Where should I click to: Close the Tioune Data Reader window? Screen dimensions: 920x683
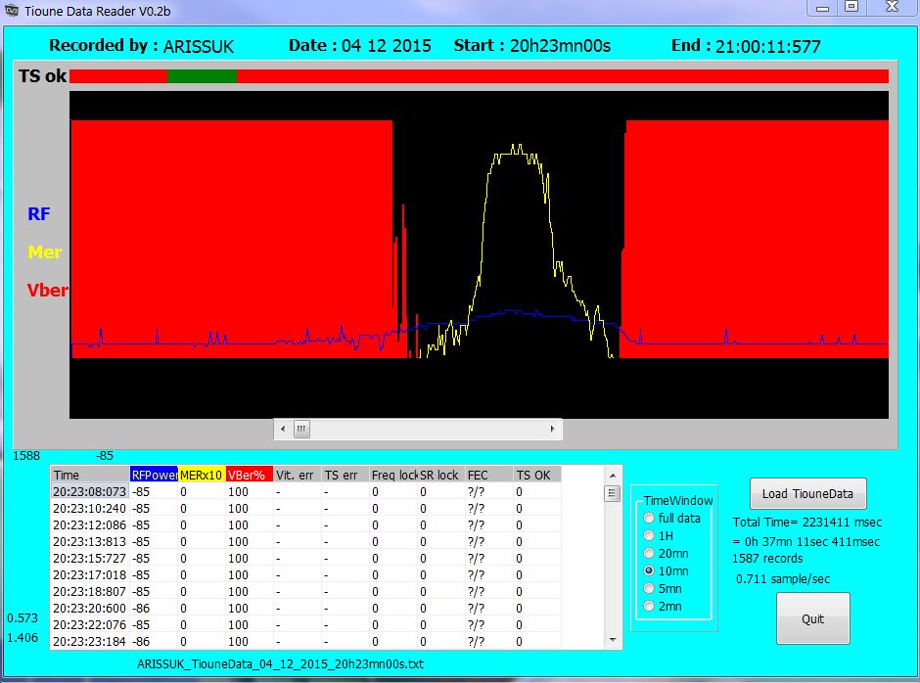click(x=892, y=7)
